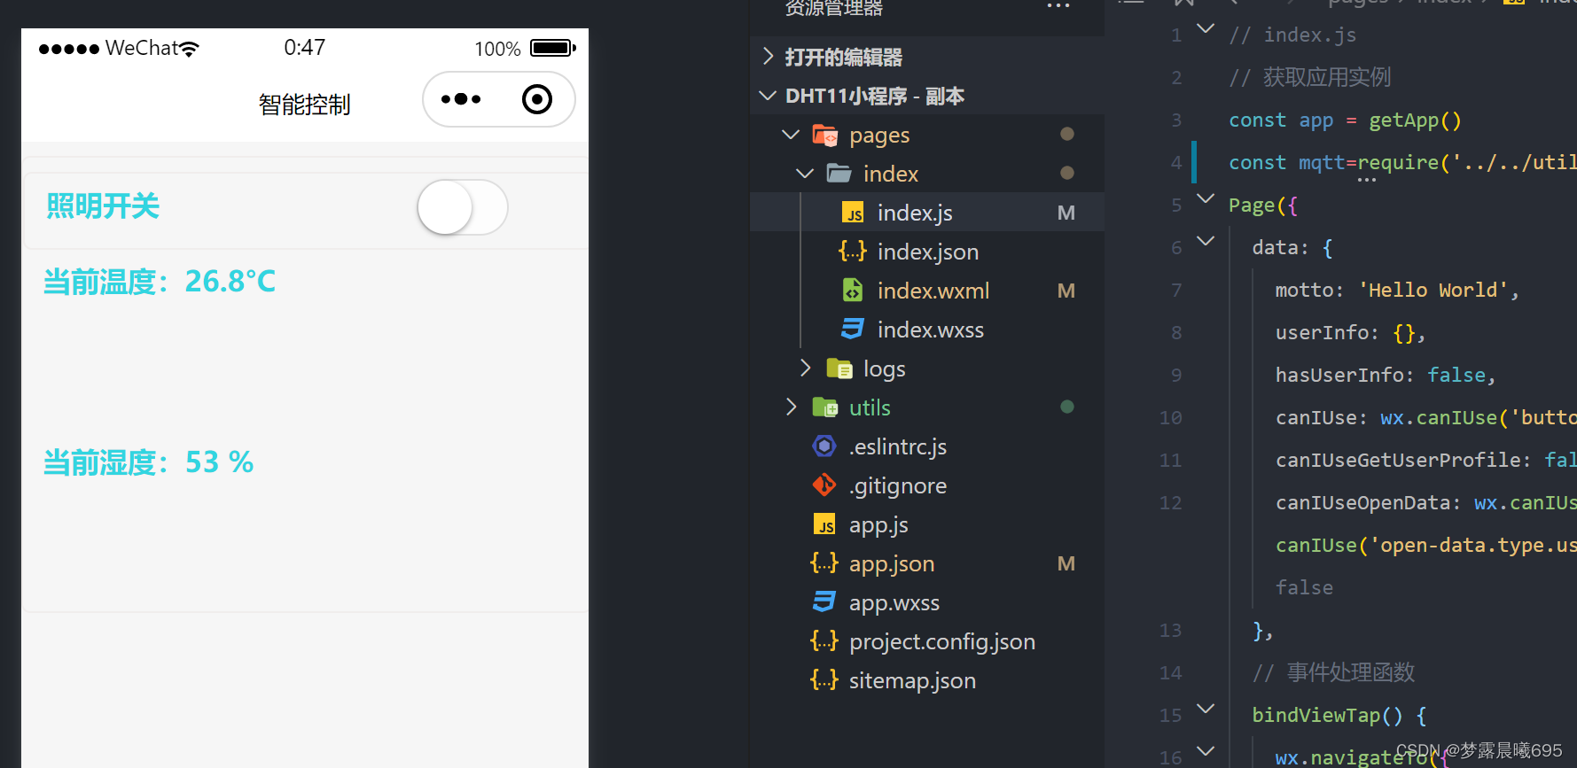Viewport: 1577px width, 768px height.
Task: Fold code at line 1 arrow
Action: click(1206, 28)
